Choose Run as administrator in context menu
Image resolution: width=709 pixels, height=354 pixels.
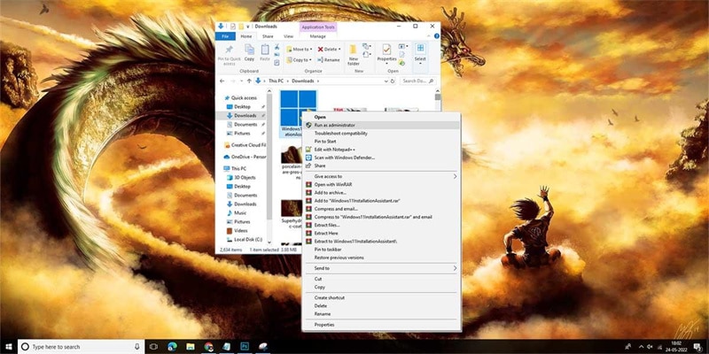(x=382, y=125)
